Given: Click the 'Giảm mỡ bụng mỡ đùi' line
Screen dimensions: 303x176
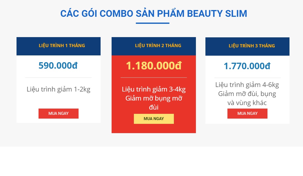Looking at the screenshot, I should pyautogui.click(x=154, y=103).
